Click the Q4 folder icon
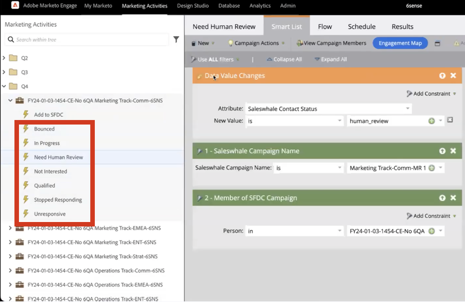The image size is (465, 305). pos(13,86)
